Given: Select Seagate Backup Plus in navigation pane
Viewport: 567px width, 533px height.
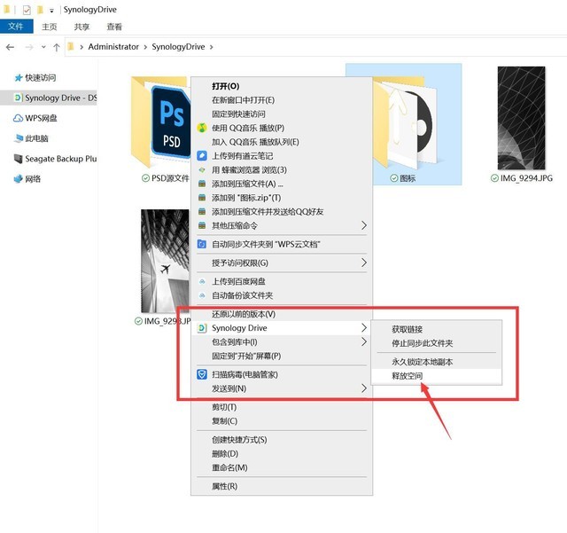Looking at the screenshot, I should (x=61, y=159).
